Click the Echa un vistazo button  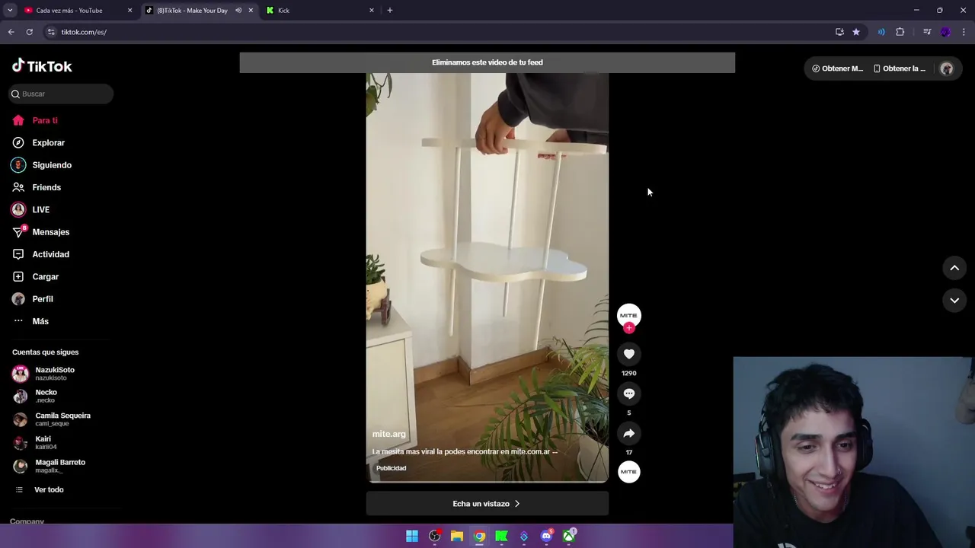[487, 503]
